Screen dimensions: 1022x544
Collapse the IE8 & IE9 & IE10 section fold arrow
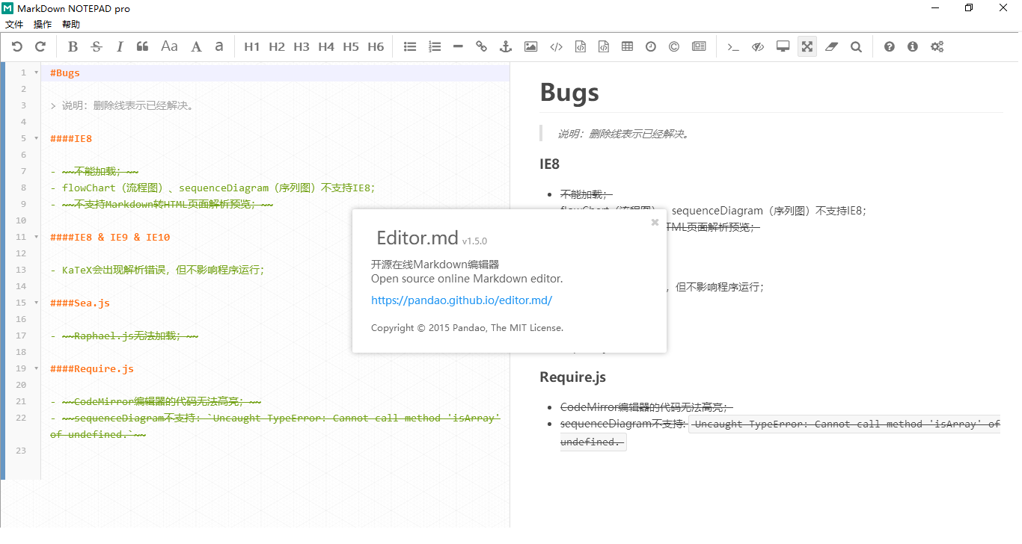[37, 237]
